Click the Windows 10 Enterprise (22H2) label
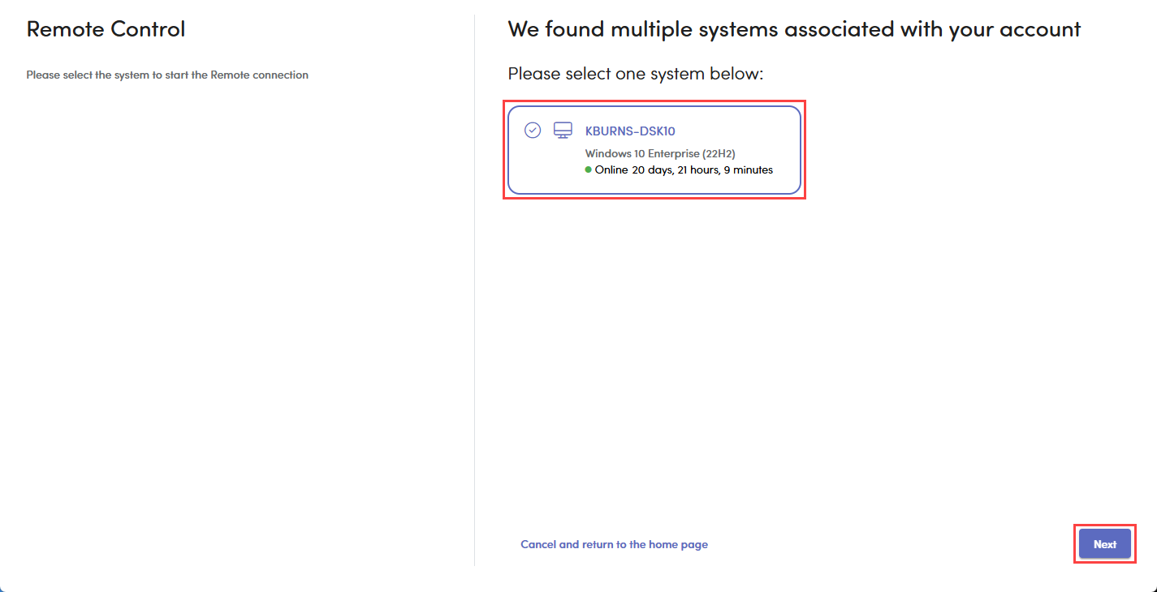 tap(659, 153)
